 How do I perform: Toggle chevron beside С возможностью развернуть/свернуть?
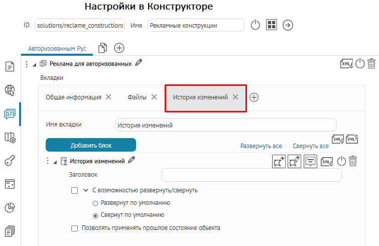(x=85, y=191)
